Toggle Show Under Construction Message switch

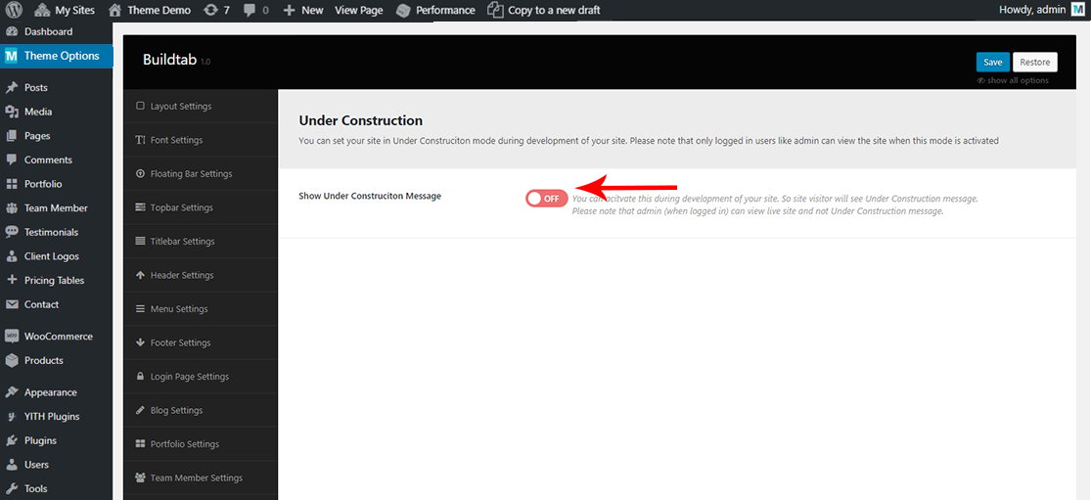[546, 199]
